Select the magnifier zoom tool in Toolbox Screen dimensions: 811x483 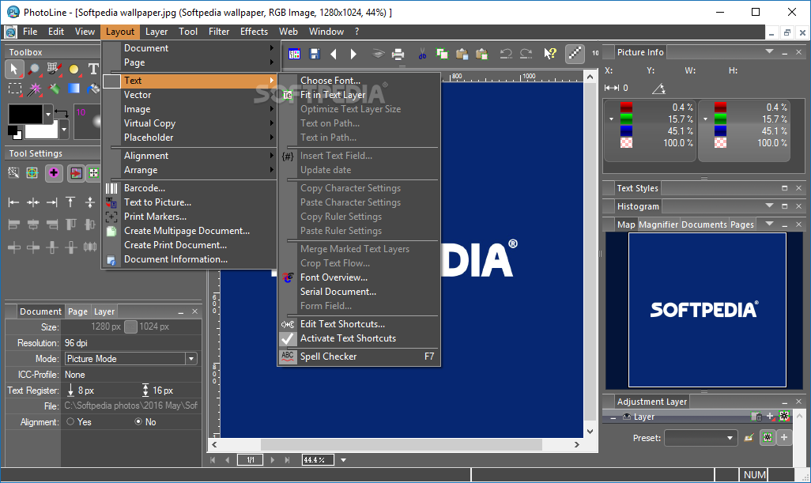[x=34, y=69]
